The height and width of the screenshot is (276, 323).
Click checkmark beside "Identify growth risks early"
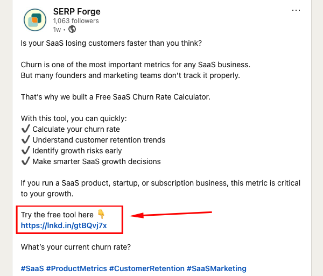click(25, 151)
